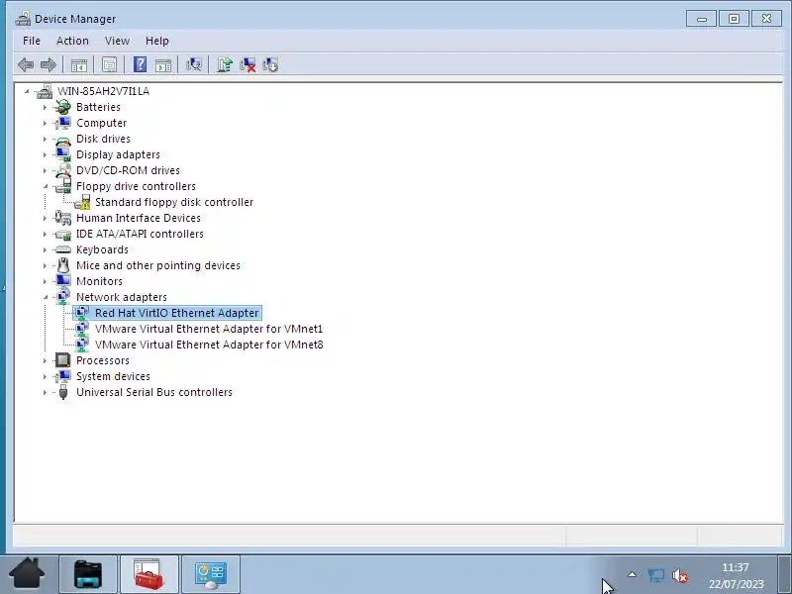The image size is (792, 594).
Task: Click the Processors chip icon
Action: pyautogui.click(x=63, y=360)
